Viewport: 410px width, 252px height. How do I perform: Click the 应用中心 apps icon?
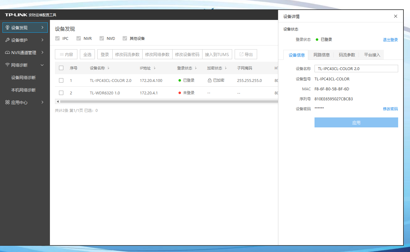[x=7, y=102]
